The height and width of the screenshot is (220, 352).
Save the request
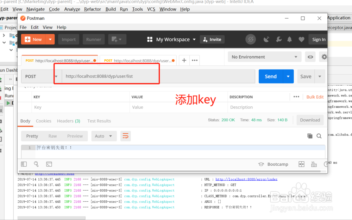click(x=306, y=76)
